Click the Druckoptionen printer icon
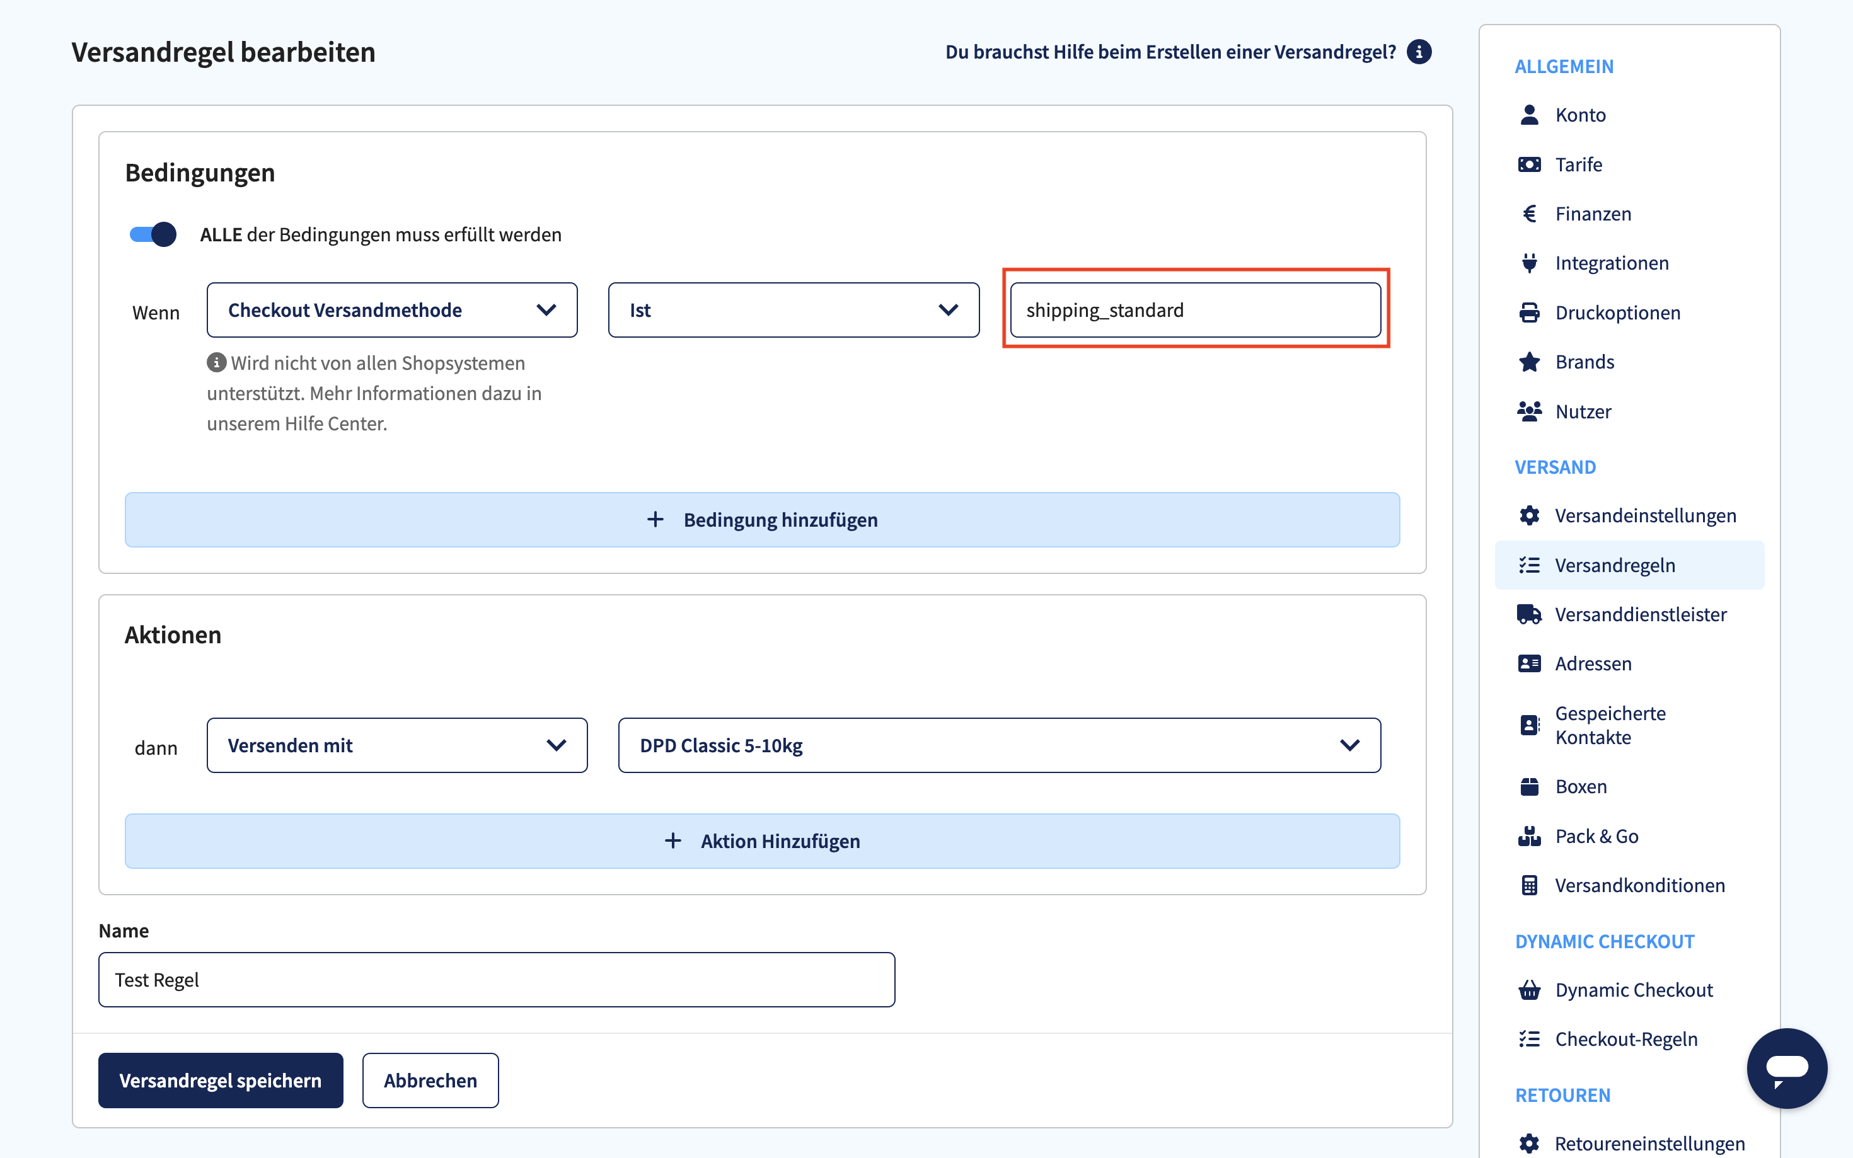This screenshot has height=1158, width=1853. click(1529, 312)
